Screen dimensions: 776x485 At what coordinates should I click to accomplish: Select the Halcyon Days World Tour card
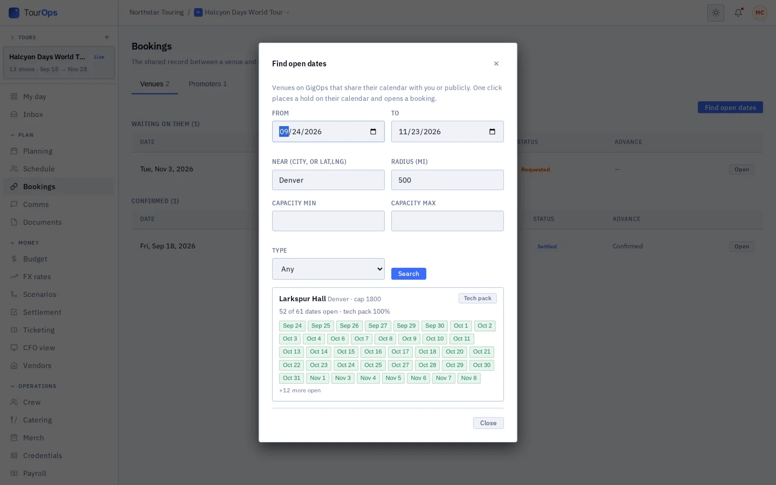point(59,63)
